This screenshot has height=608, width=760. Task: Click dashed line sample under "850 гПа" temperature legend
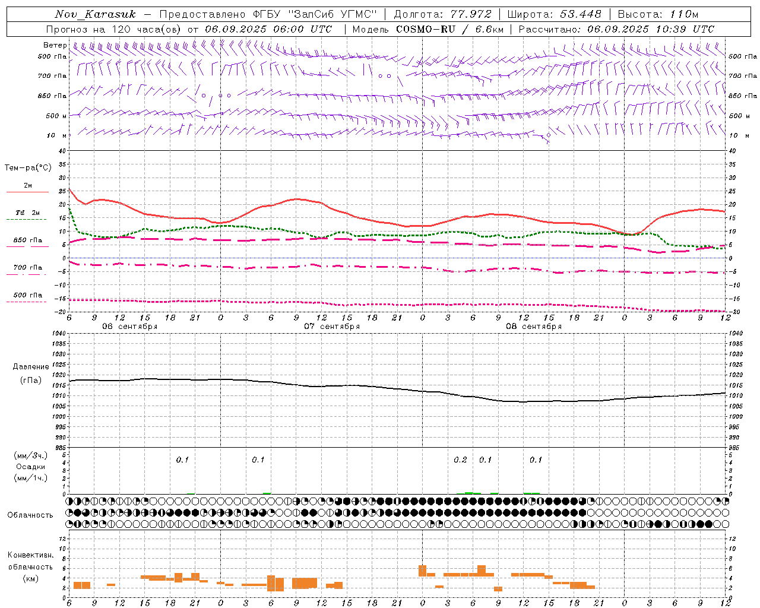[27, 247]
